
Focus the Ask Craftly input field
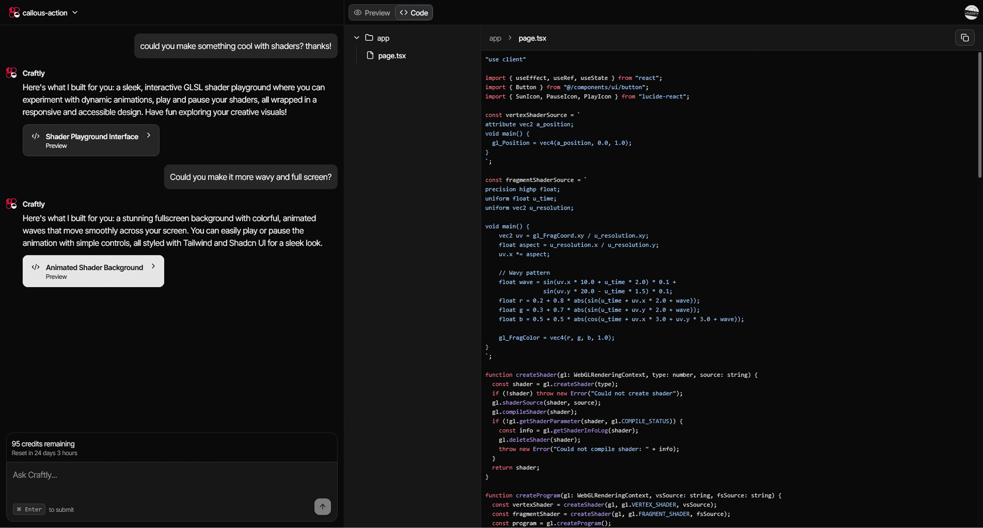click(172, 475)
